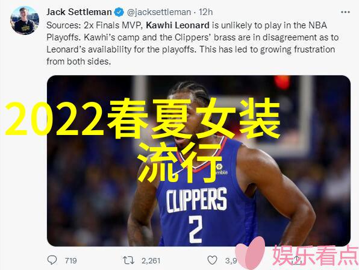Click the blue verified checkmark badge
The image size is (359, 270).
coord(119,12)
